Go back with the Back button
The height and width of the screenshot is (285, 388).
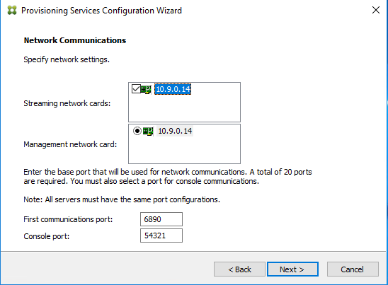pos(239,269)
